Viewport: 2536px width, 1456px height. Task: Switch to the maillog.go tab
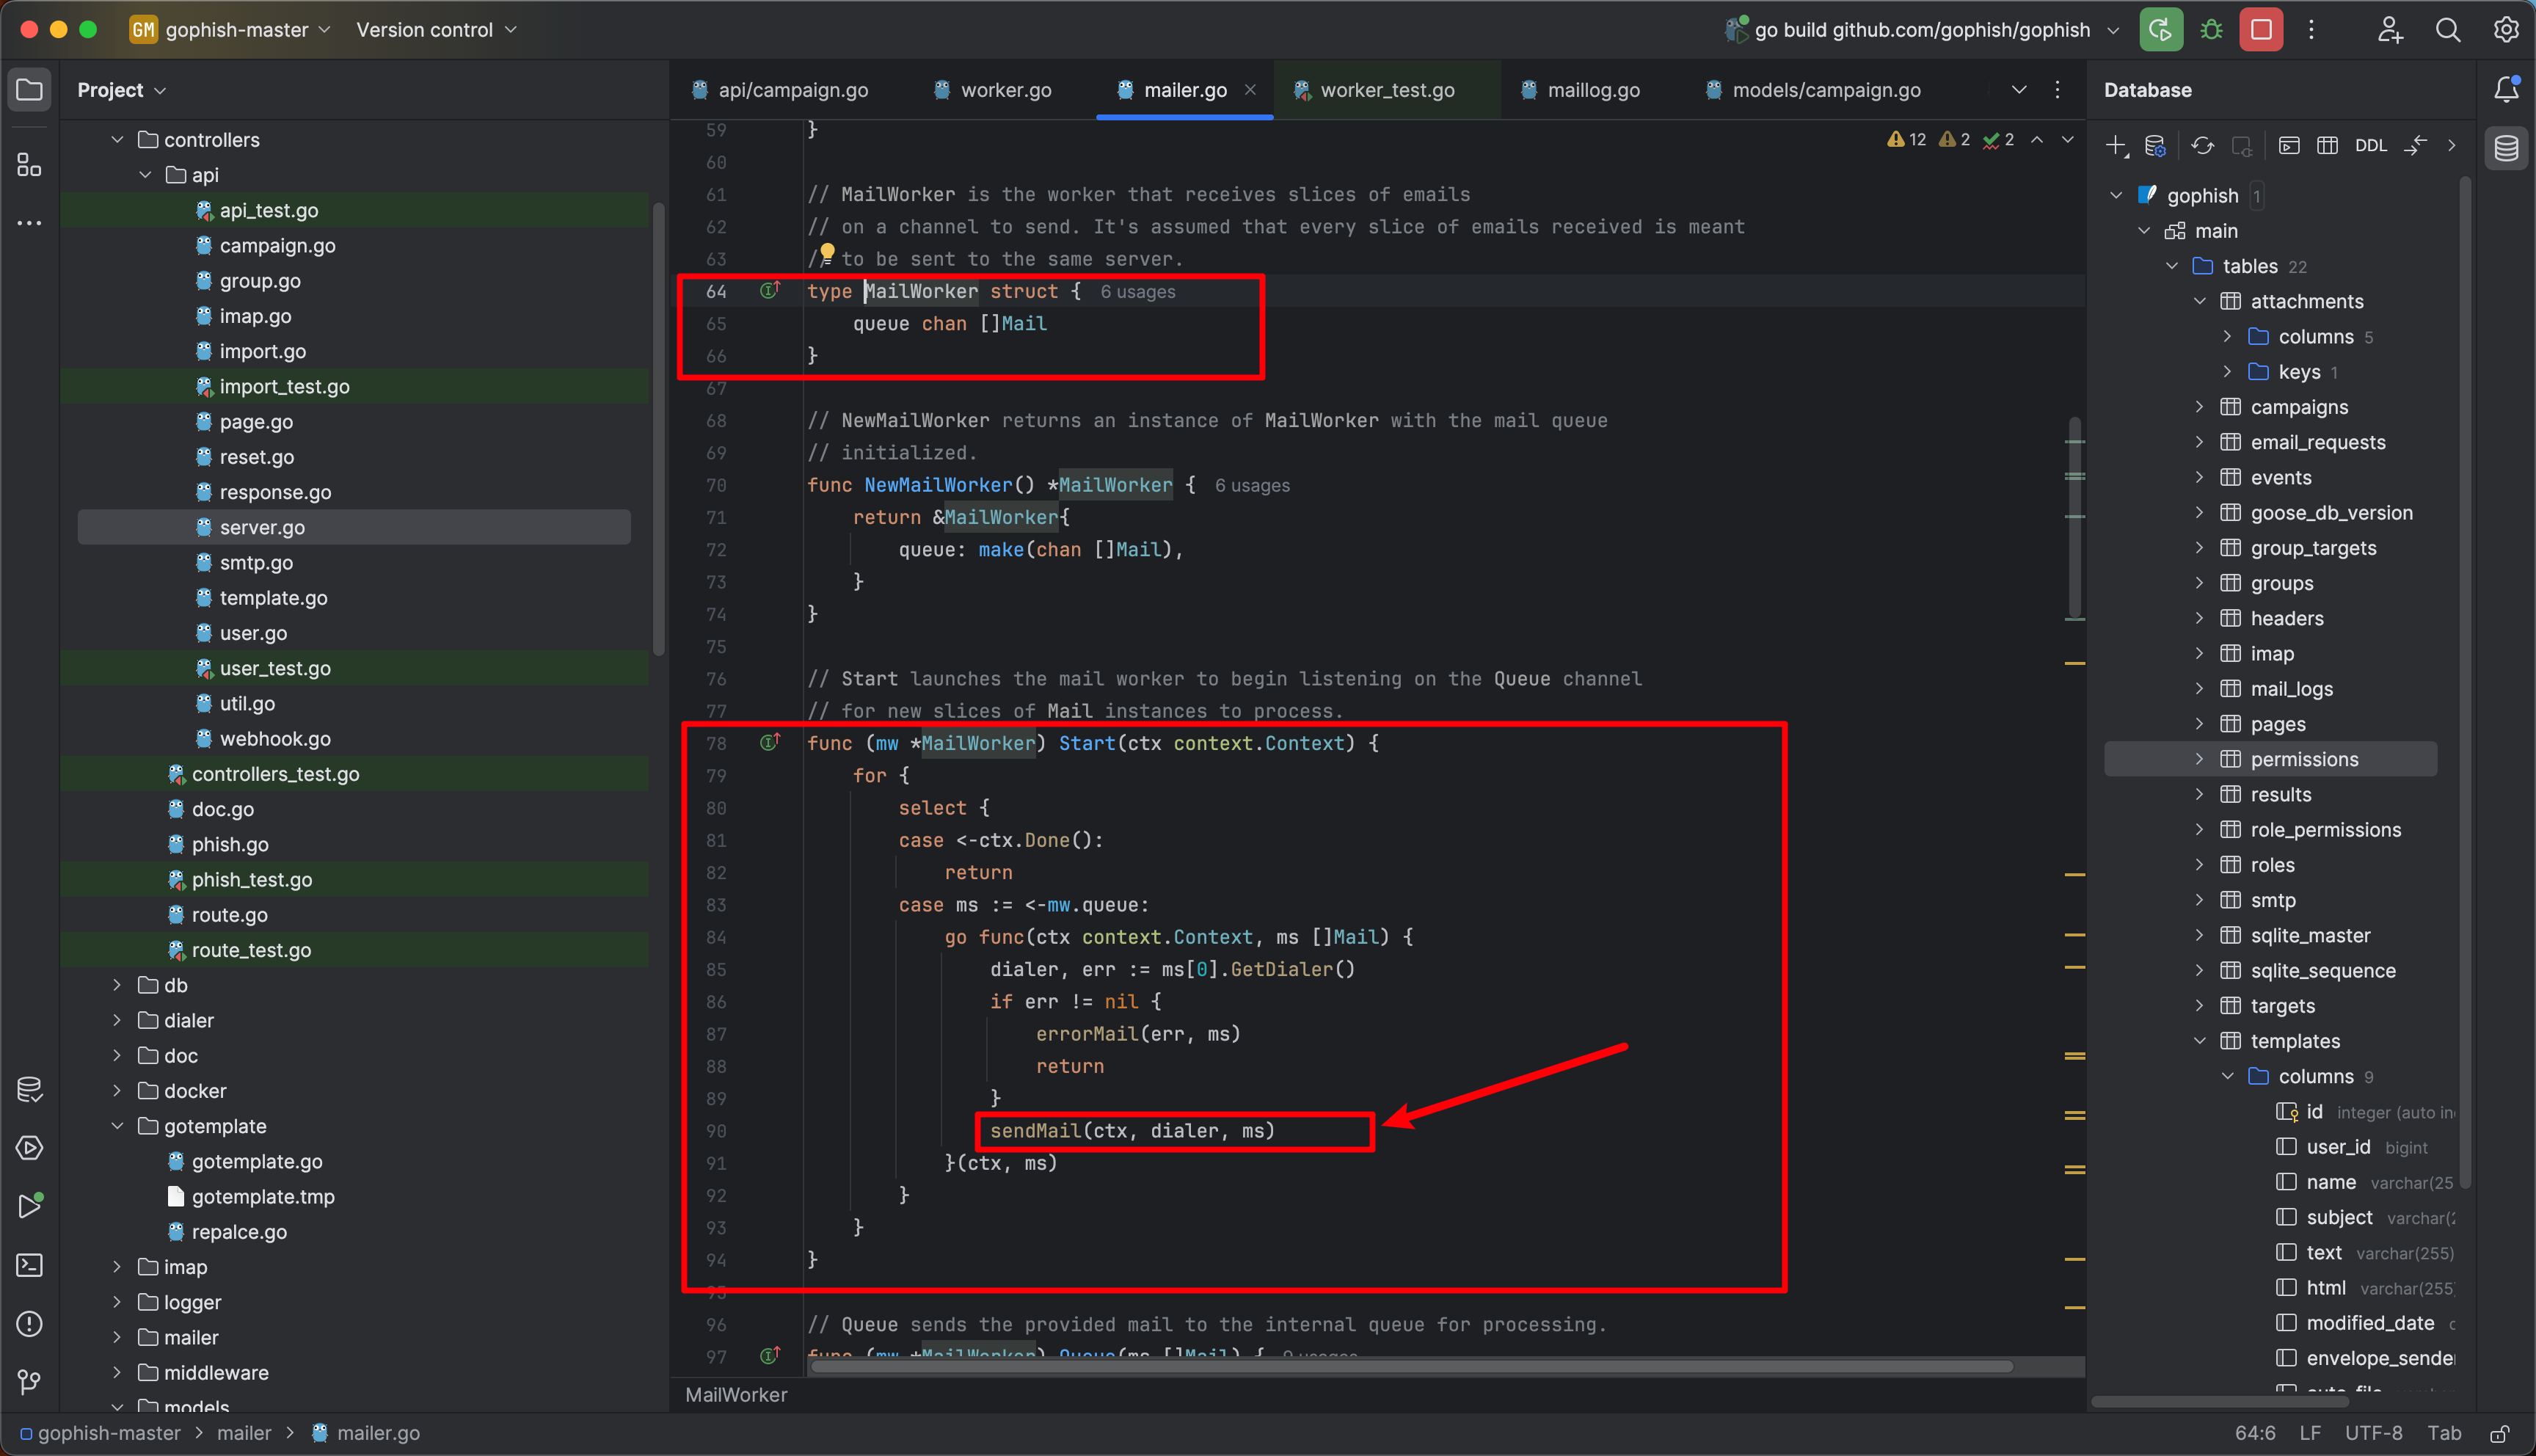1581,90
